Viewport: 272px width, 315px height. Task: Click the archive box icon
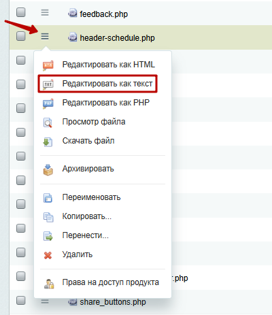click(x=48, y=169)
